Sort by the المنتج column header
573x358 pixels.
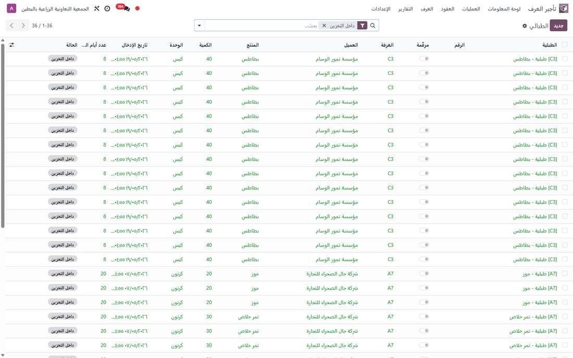[x=253, y=45]
